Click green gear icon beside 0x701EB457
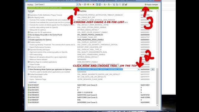The width and height of the screenshot is (199, 112). (x=29, y=85)
